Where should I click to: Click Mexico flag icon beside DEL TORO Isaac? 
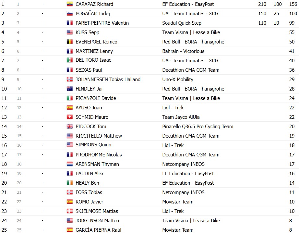point(70,60)
